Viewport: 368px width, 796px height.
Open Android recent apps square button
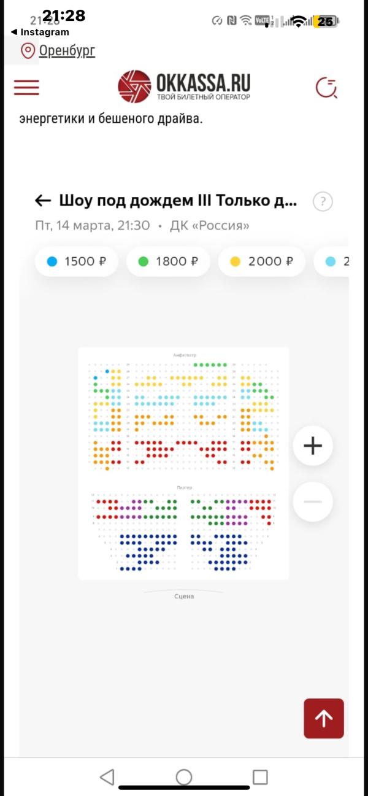point(260,777)
